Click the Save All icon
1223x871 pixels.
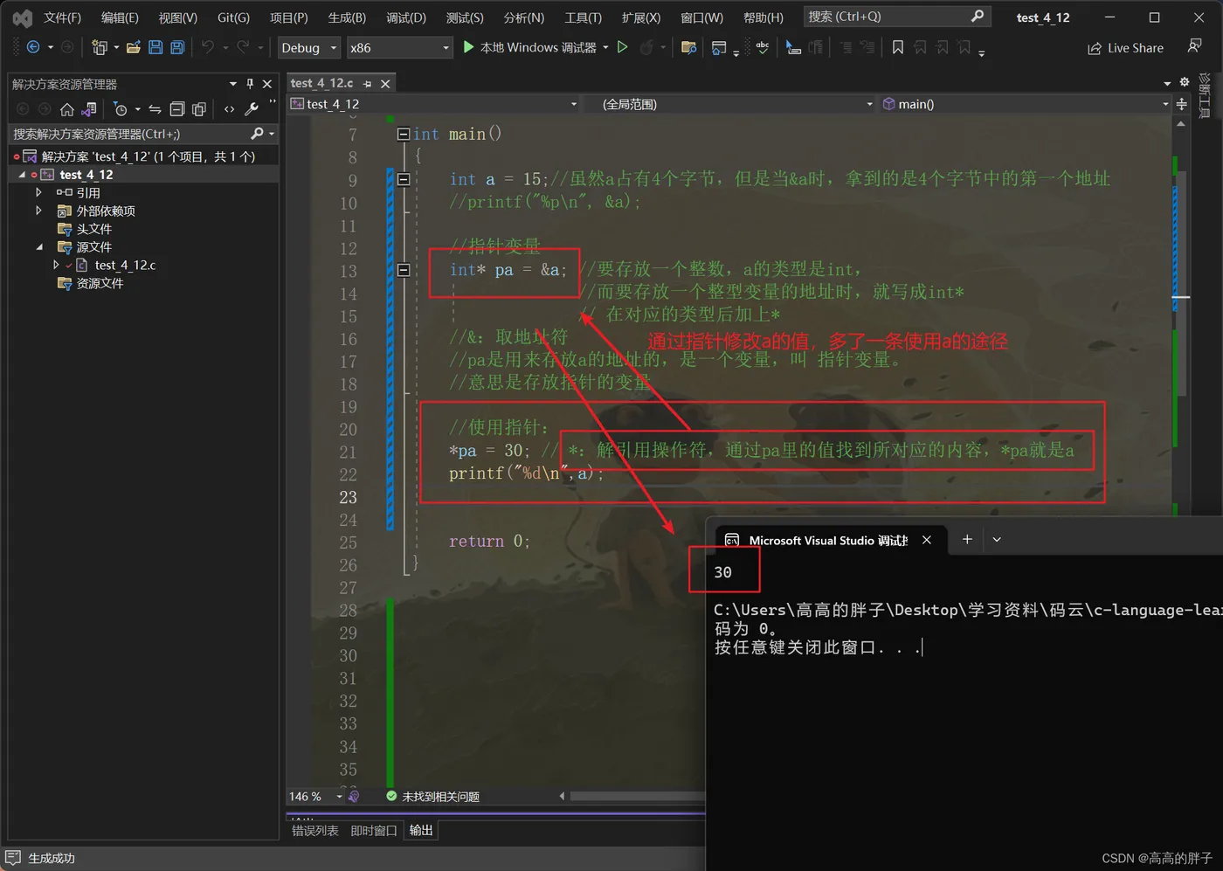[x=177, y=47]
